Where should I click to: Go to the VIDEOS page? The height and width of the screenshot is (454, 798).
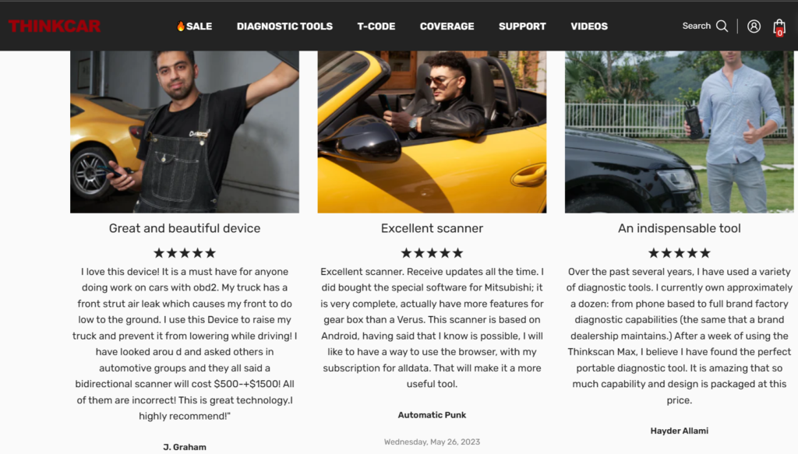(x=589, y=26)
